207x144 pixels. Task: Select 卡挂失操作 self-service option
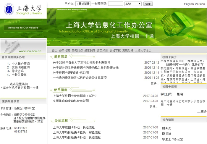[19, 75]
